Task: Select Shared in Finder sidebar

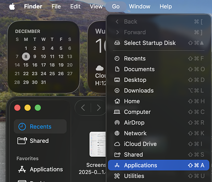Action: pyautogui.click(x=40, y=141)
